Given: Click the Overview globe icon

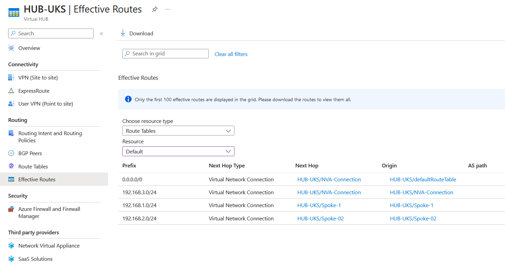Looking at the screenshot, I should point(11,48).
